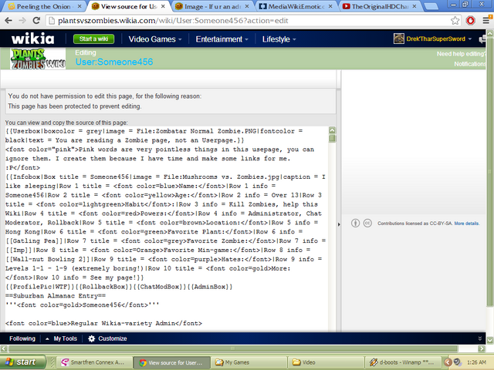Screen dimensions: 494x370
Task: Open the More details license link
Action: click(x=466, y=224)
